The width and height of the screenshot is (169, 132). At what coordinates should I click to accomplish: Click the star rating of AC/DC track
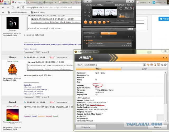(x=126, y=46)
